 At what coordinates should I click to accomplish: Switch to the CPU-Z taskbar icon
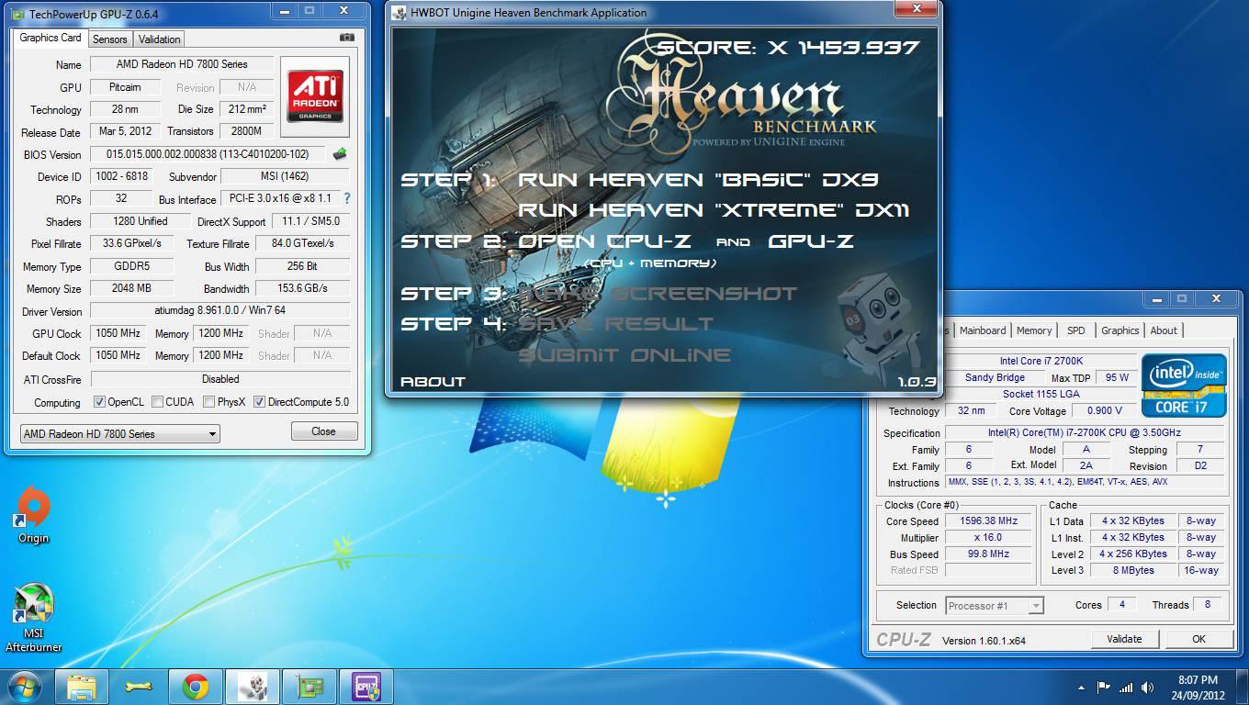tap(366, 687)
